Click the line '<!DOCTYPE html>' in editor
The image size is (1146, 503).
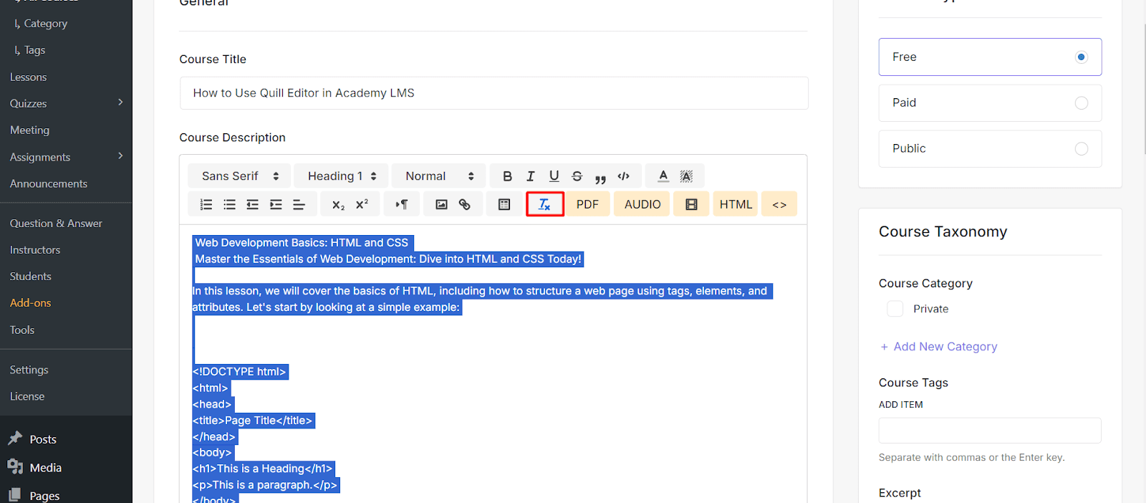[x=240, y=372]
